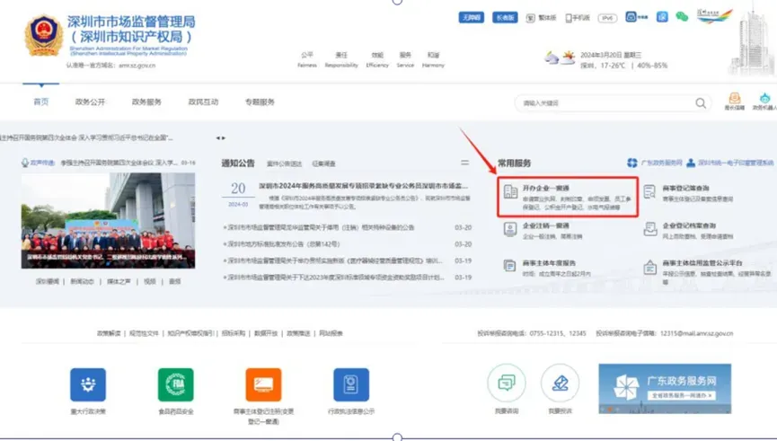Image resolution: width=777 pixels, height=441 pixels.
Task: Open the 政务机器人 robot assistant icon
Action: 764,98
